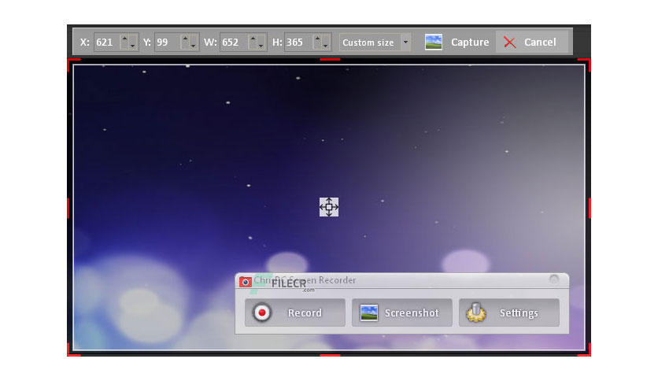Click the Screenshot landscape picture icon
Screen dimensions: 658x381
[x=369, y=313]
